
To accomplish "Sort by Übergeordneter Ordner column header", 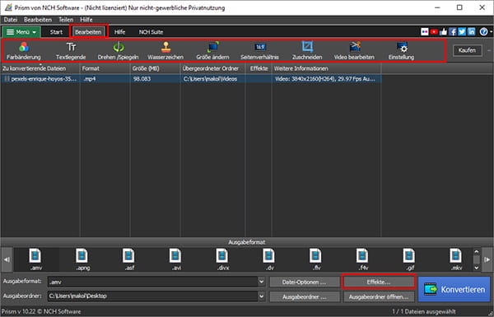I will 212,68.
